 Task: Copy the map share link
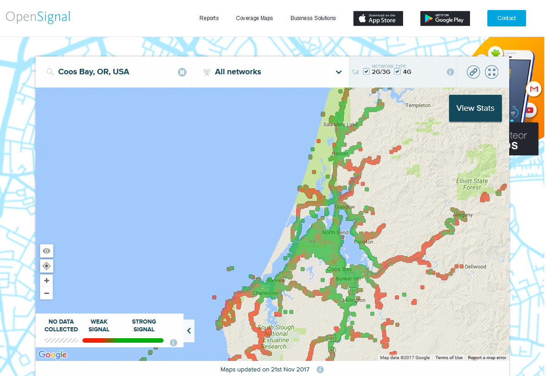(x=473, y=72)
